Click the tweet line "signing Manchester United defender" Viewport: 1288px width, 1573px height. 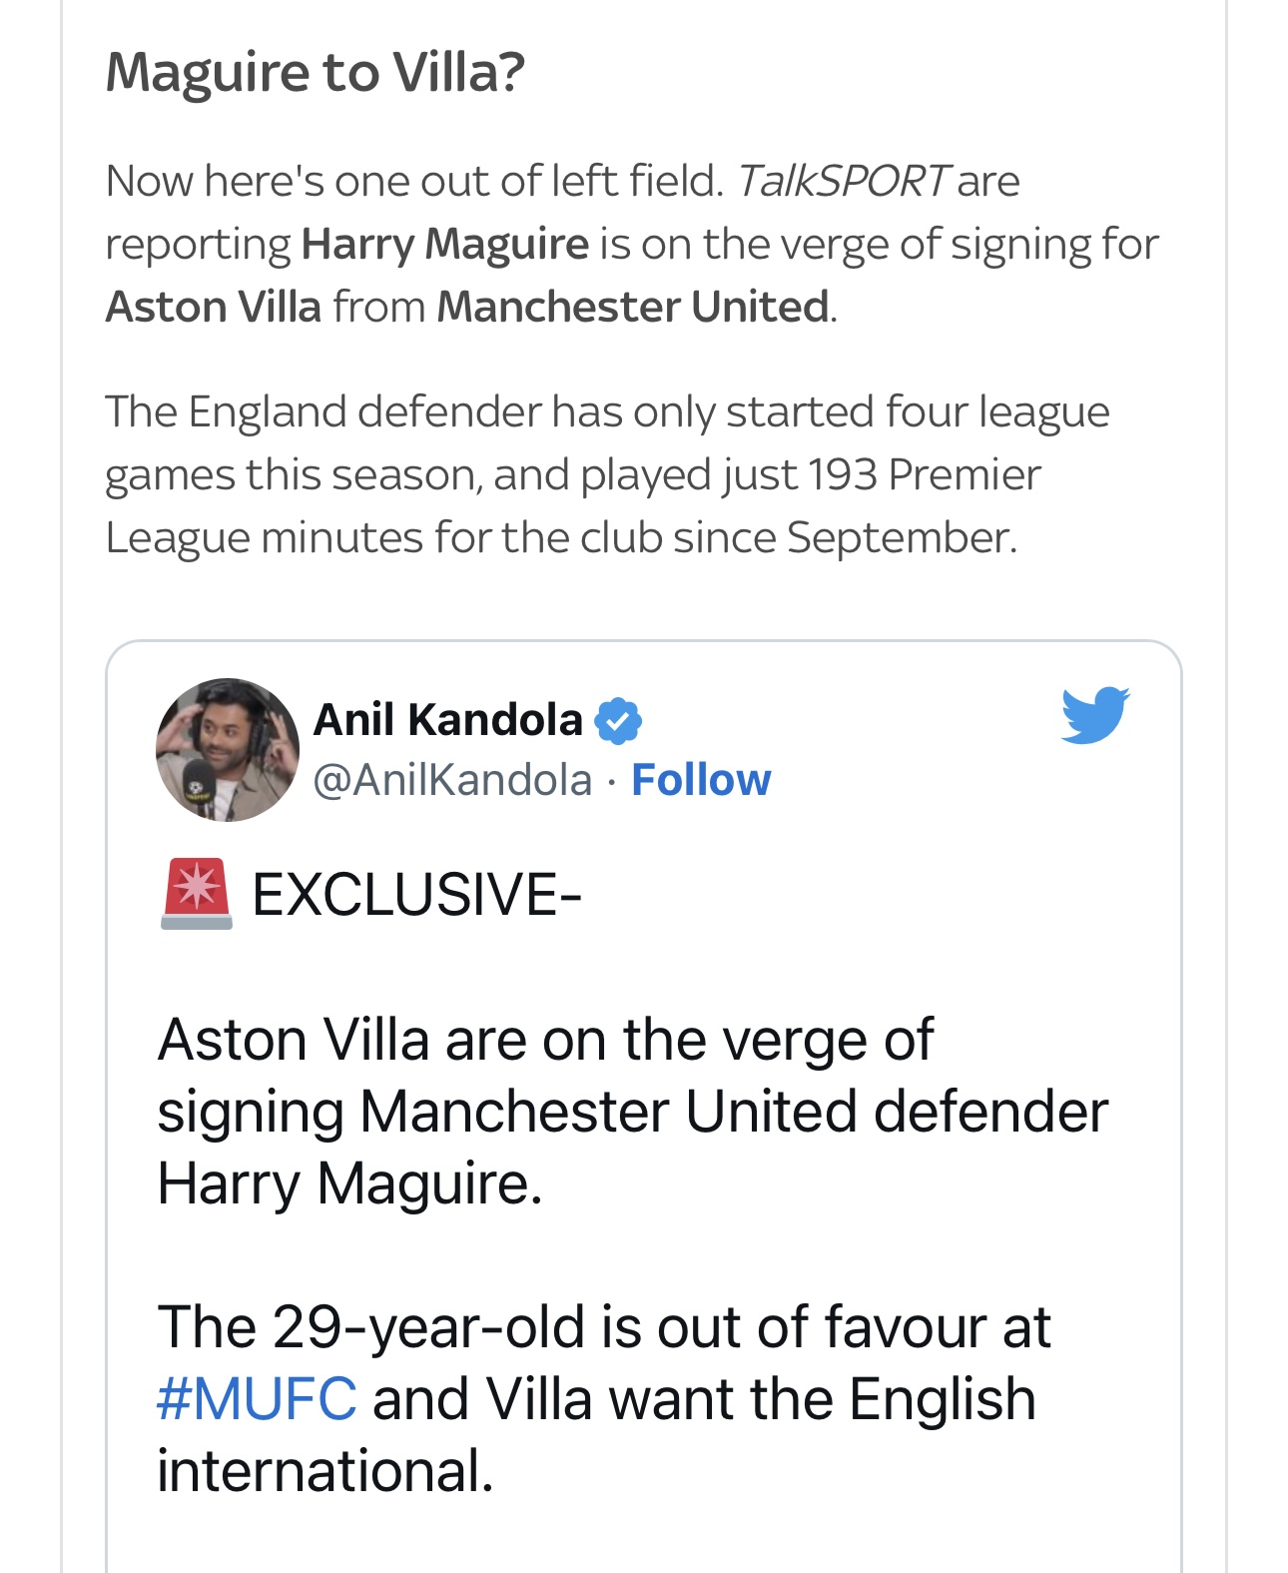[x=632, y=1112]
